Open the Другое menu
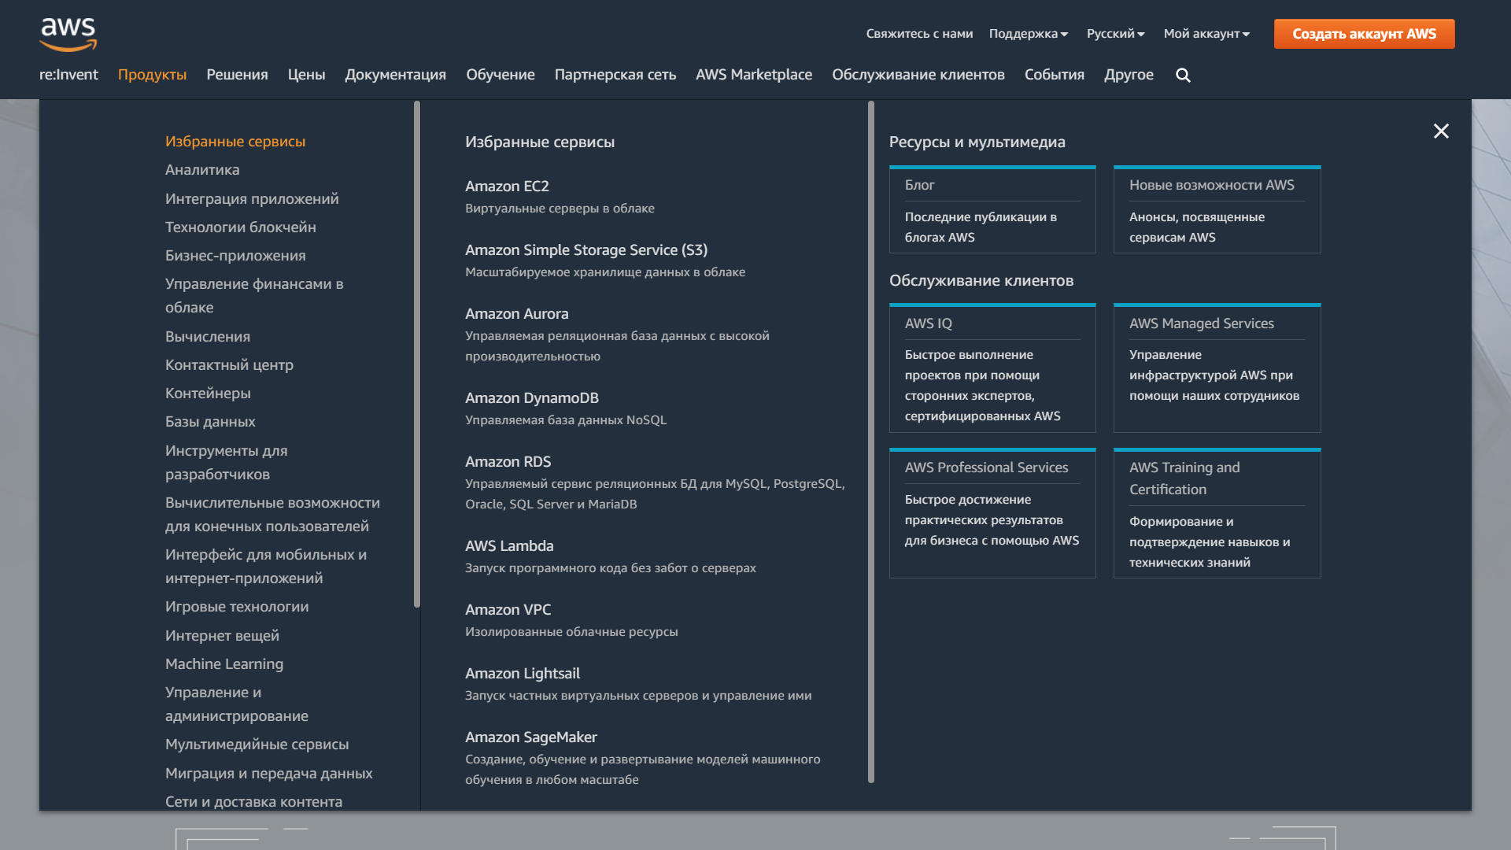 [1129, 75]
